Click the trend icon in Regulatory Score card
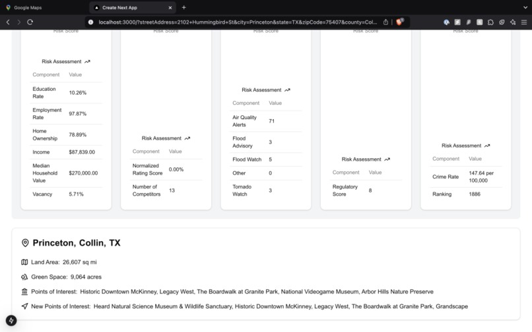 387,159
